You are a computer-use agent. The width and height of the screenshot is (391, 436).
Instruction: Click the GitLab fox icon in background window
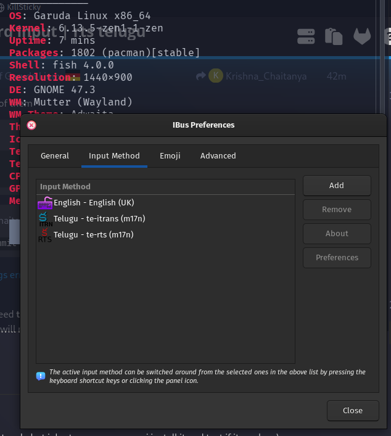point(362,36)
